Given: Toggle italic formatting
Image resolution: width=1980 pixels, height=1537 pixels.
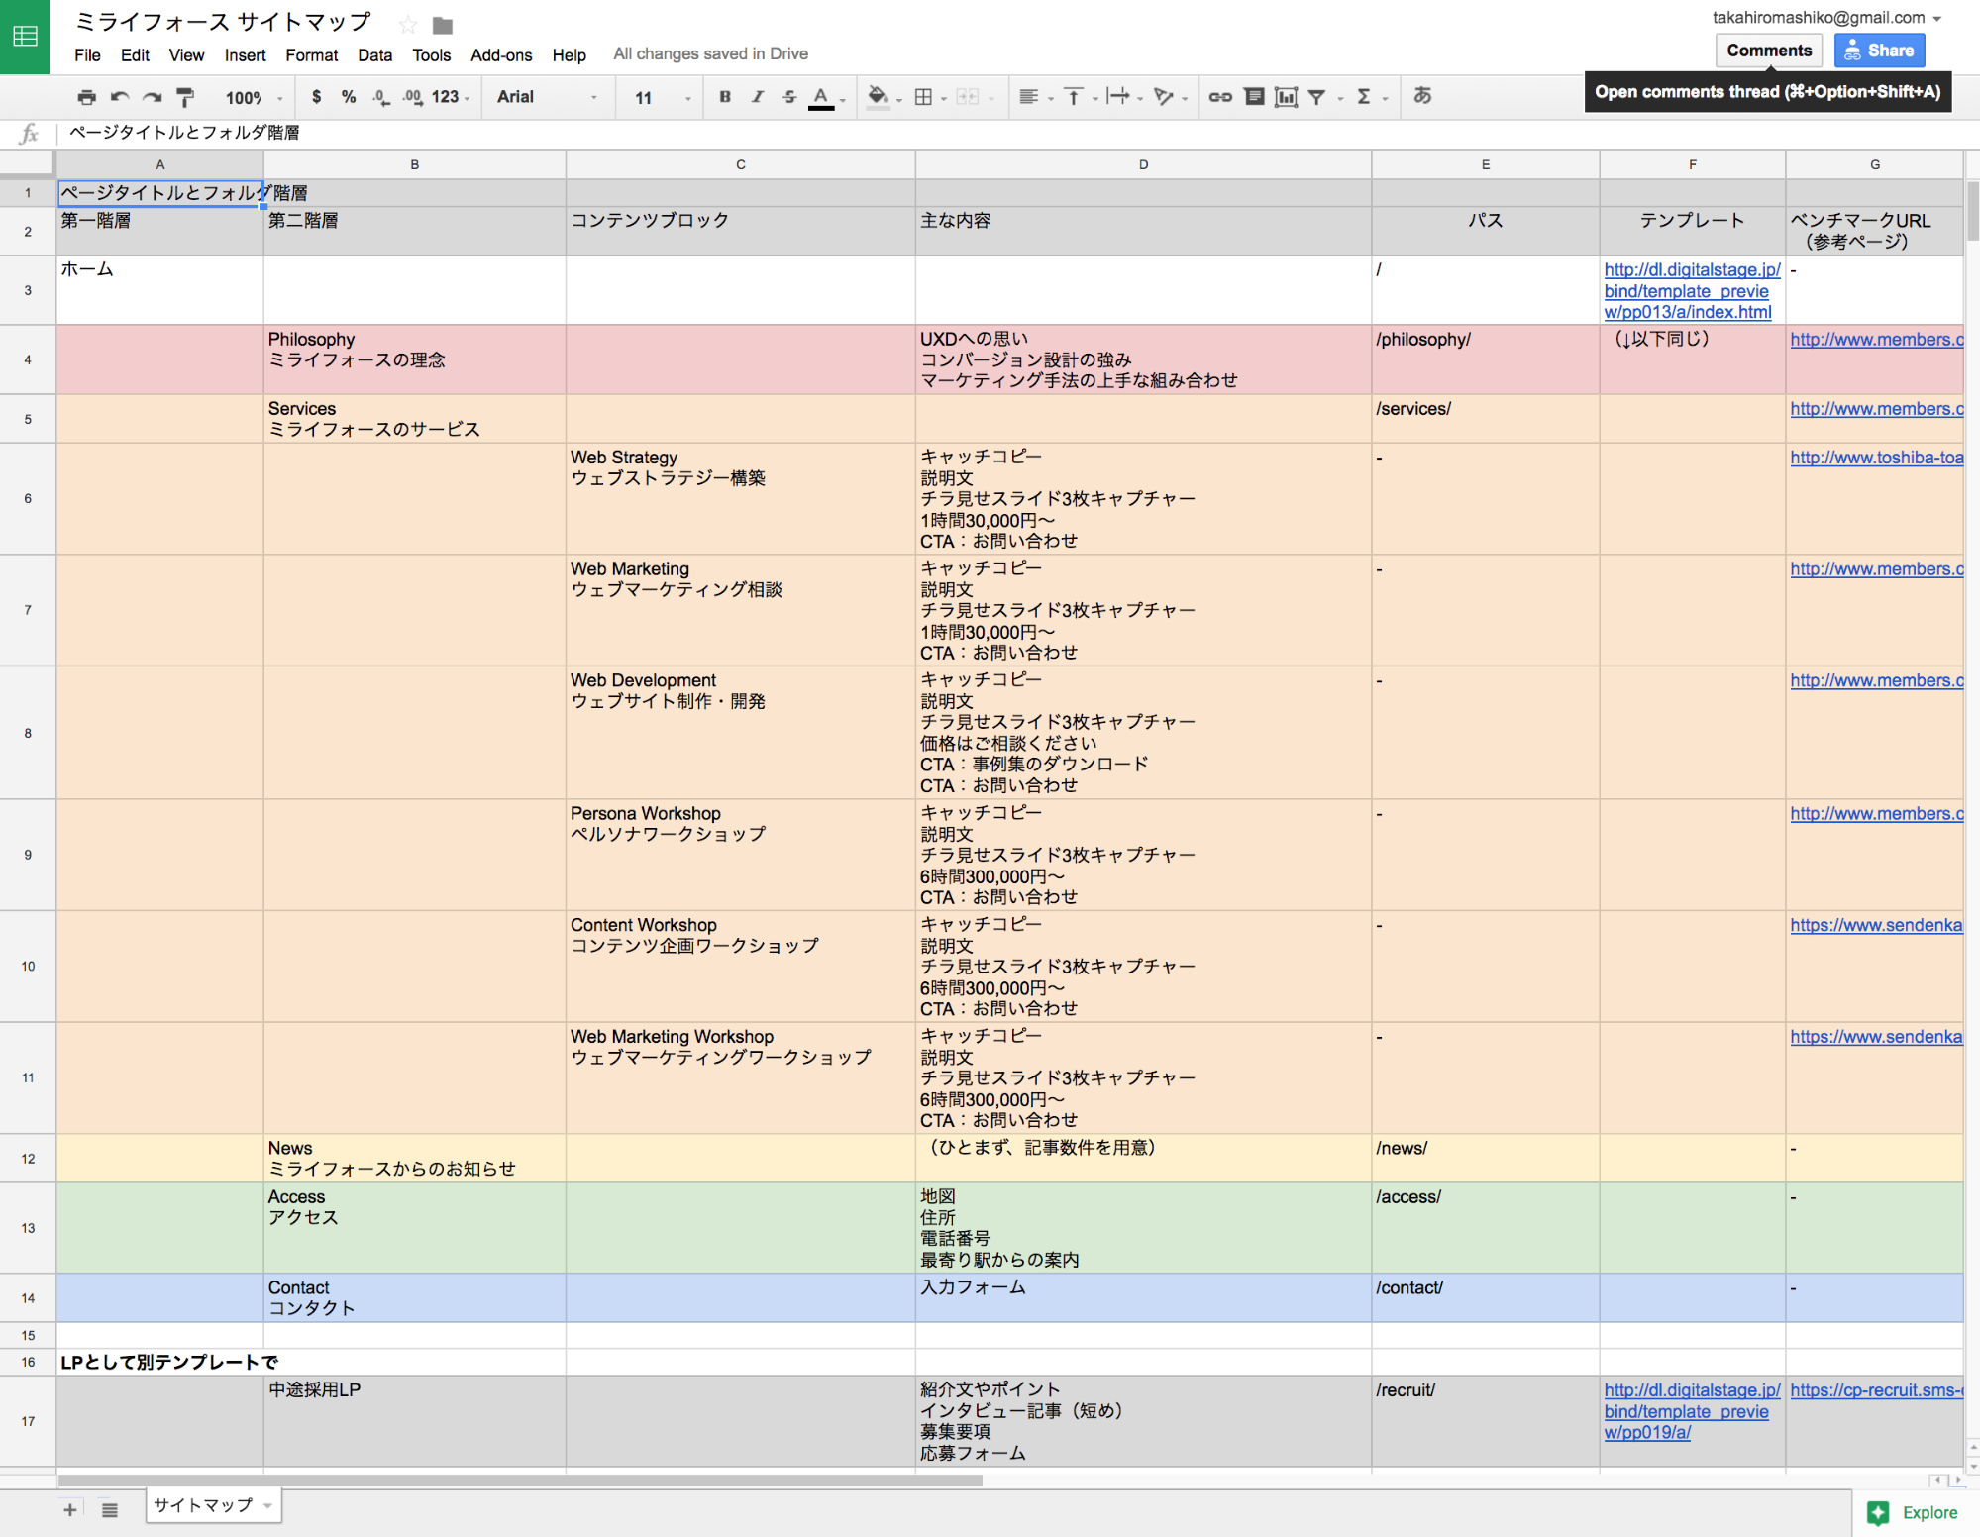Looking at the screenshot, I should pyautogui.click(x=758, y=97).
